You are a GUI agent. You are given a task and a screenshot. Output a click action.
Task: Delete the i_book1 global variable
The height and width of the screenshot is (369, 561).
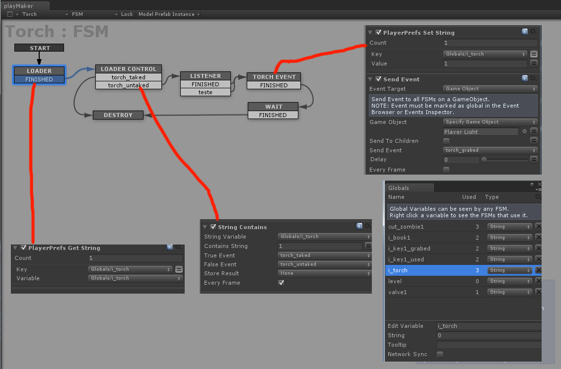point(539,238)
